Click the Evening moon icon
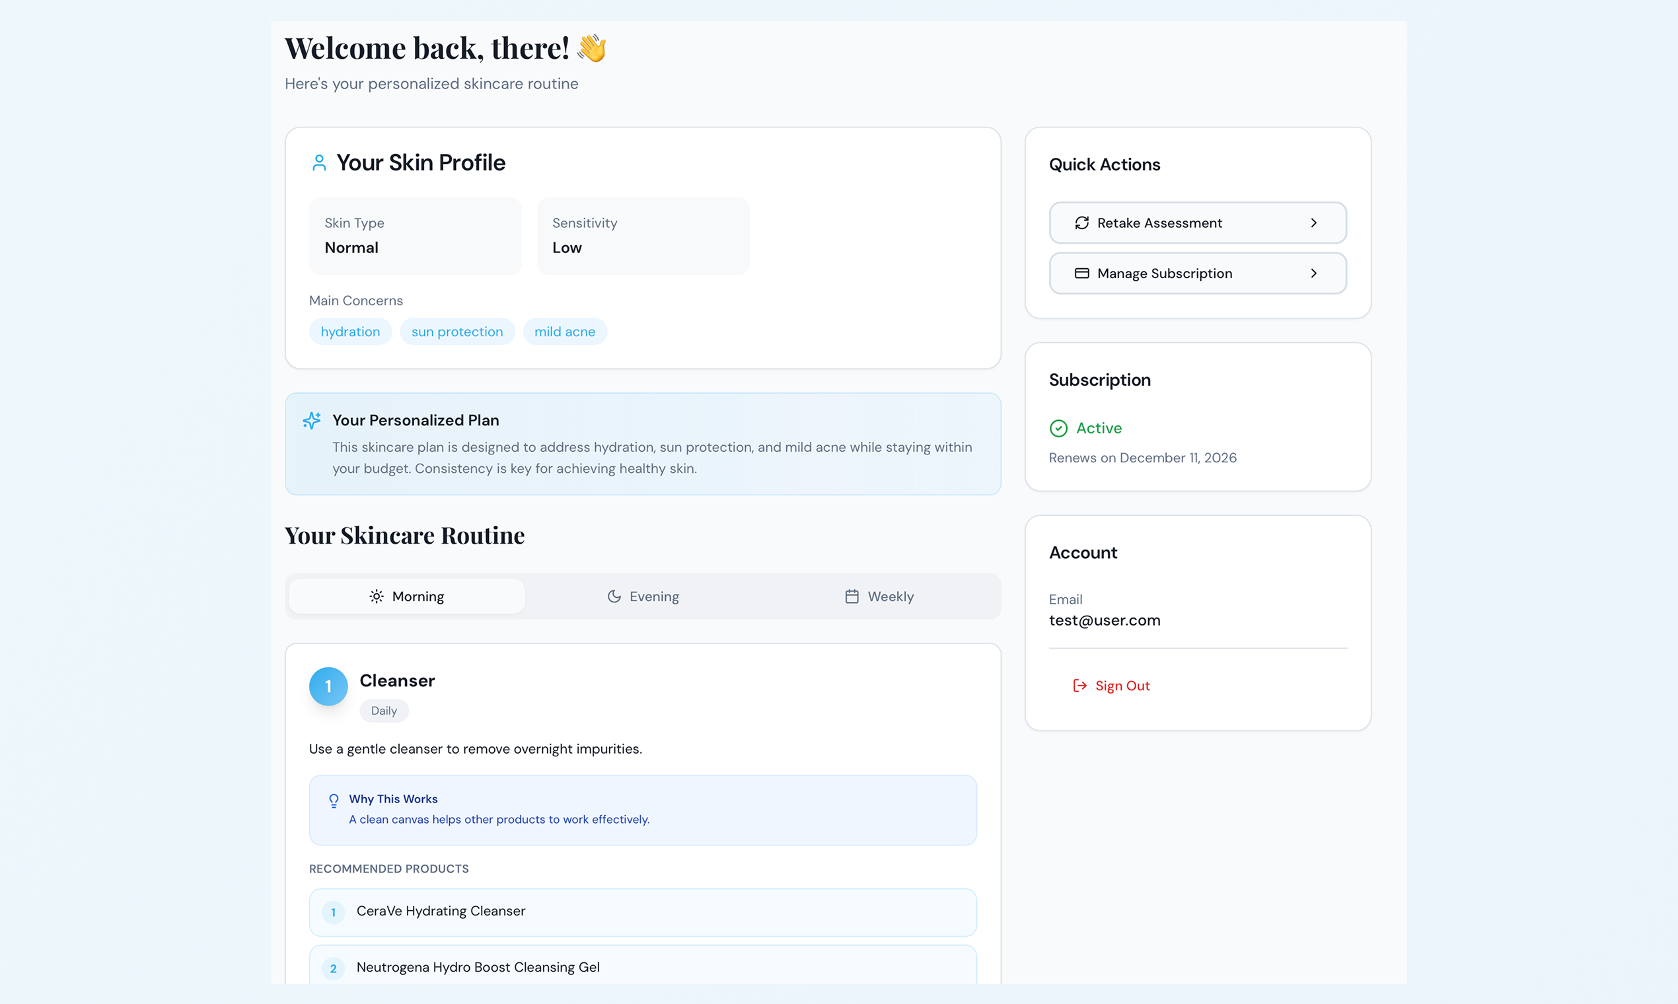This screenshot has width=1678, height=1004. (613, 596)
